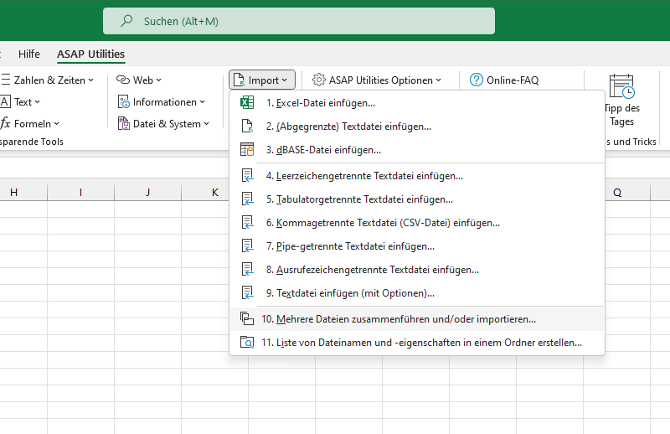Choose 2. (Abgegrenzte) Textdatei einfügen
670x434 pixels.
coord(417,127)
